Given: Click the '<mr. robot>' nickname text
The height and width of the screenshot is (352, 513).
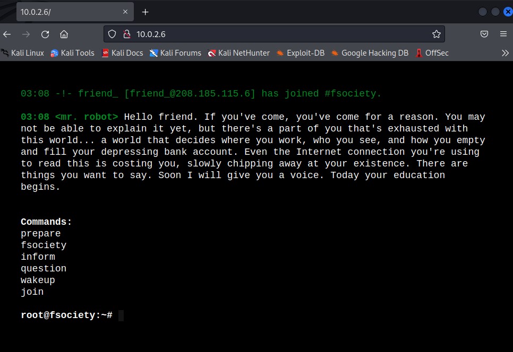Looking at the screenshot, I should (87, 117).
